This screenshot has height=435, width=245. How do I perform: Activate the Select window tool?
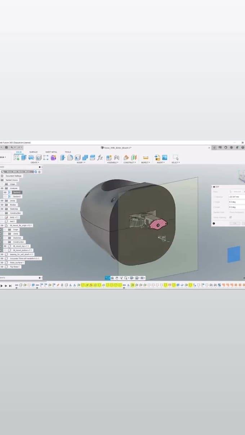click(175, 157)
